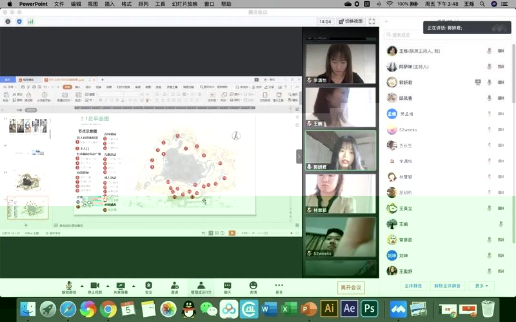This screenshot has width=516, height=322.
Task: Open 幻灯片放映 menu in menu bar
Action: 184,4
